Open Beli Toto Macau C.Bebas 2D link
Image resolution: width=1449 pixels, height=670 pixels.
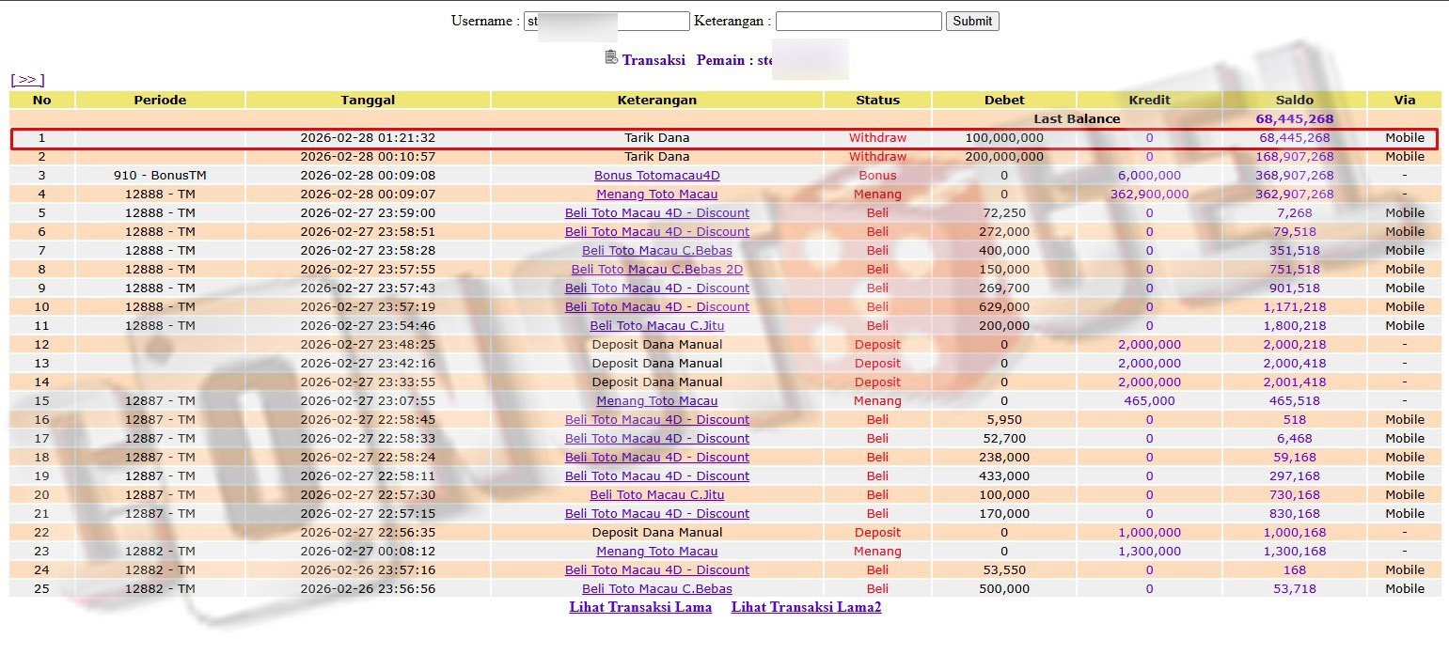(656, 270)
